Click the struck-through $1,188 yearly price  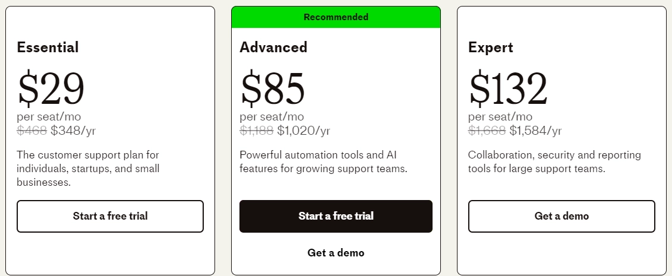click(256, 131)
